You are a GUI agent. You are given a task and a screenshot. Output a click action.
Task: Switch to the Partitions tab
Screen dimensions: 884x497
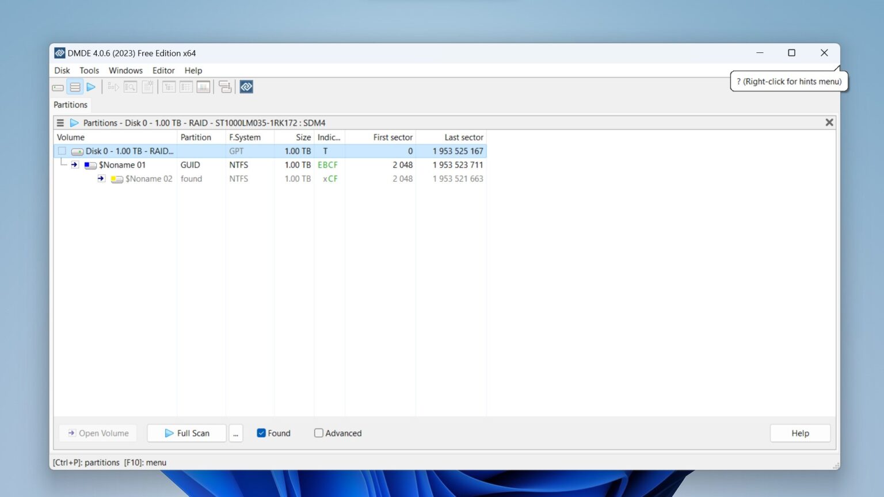pos(70,105)
